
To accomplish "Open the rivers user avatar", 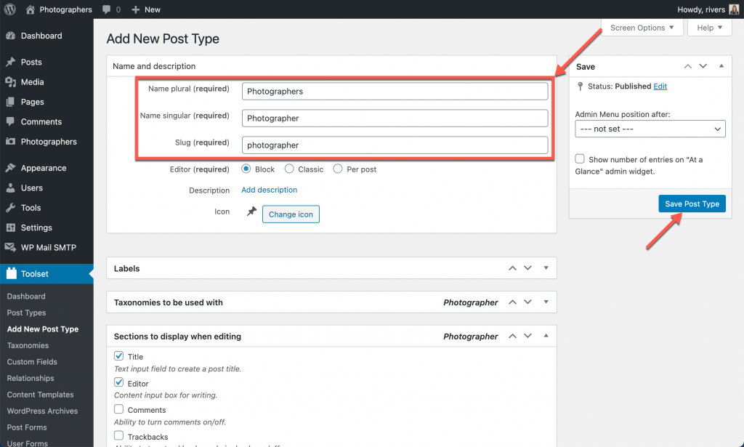I will (x=734, y=9).
